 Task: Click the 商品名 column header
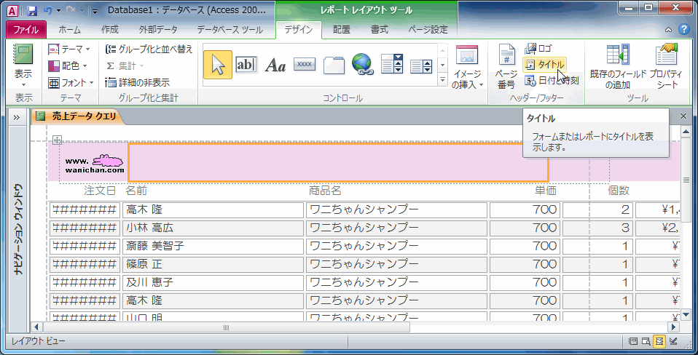(325, 191)
